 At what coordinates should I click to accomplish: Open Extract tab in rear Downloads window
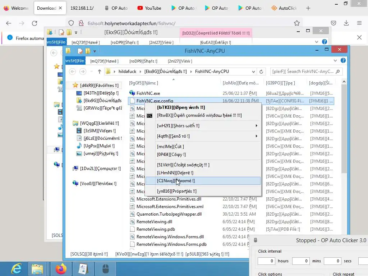216,42
